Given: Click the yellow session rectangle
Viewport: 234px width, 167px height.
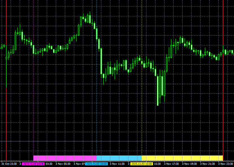Looking at the screenshot, I should pyautogui.click(x=182, y=158).
